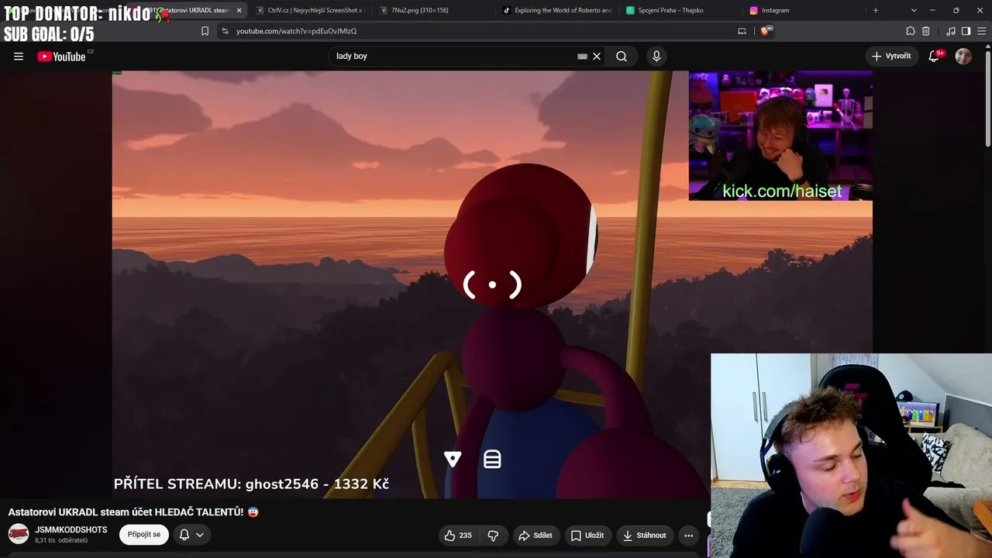This screenshot has width=992, height=558.
Task: Click the trash icon in browser toolbar
Action: pyautogui.click(x=925, y=31)
